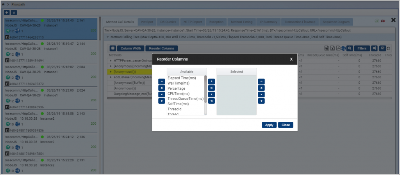Select Elapsed Time(ms) in Available list
400x175 pixels.
click(x=186, y=78)
